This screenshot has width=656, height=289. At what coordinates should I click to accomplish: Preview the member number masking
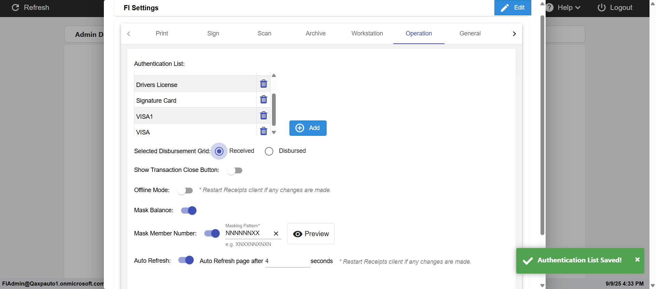pyautogui.click(x=311, y=234)
